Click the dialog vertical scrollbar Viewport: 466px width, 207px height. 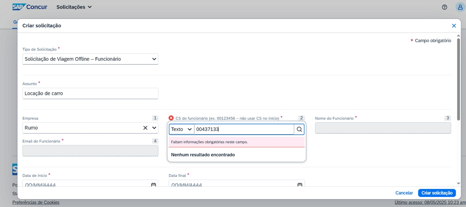click(458, 79)
